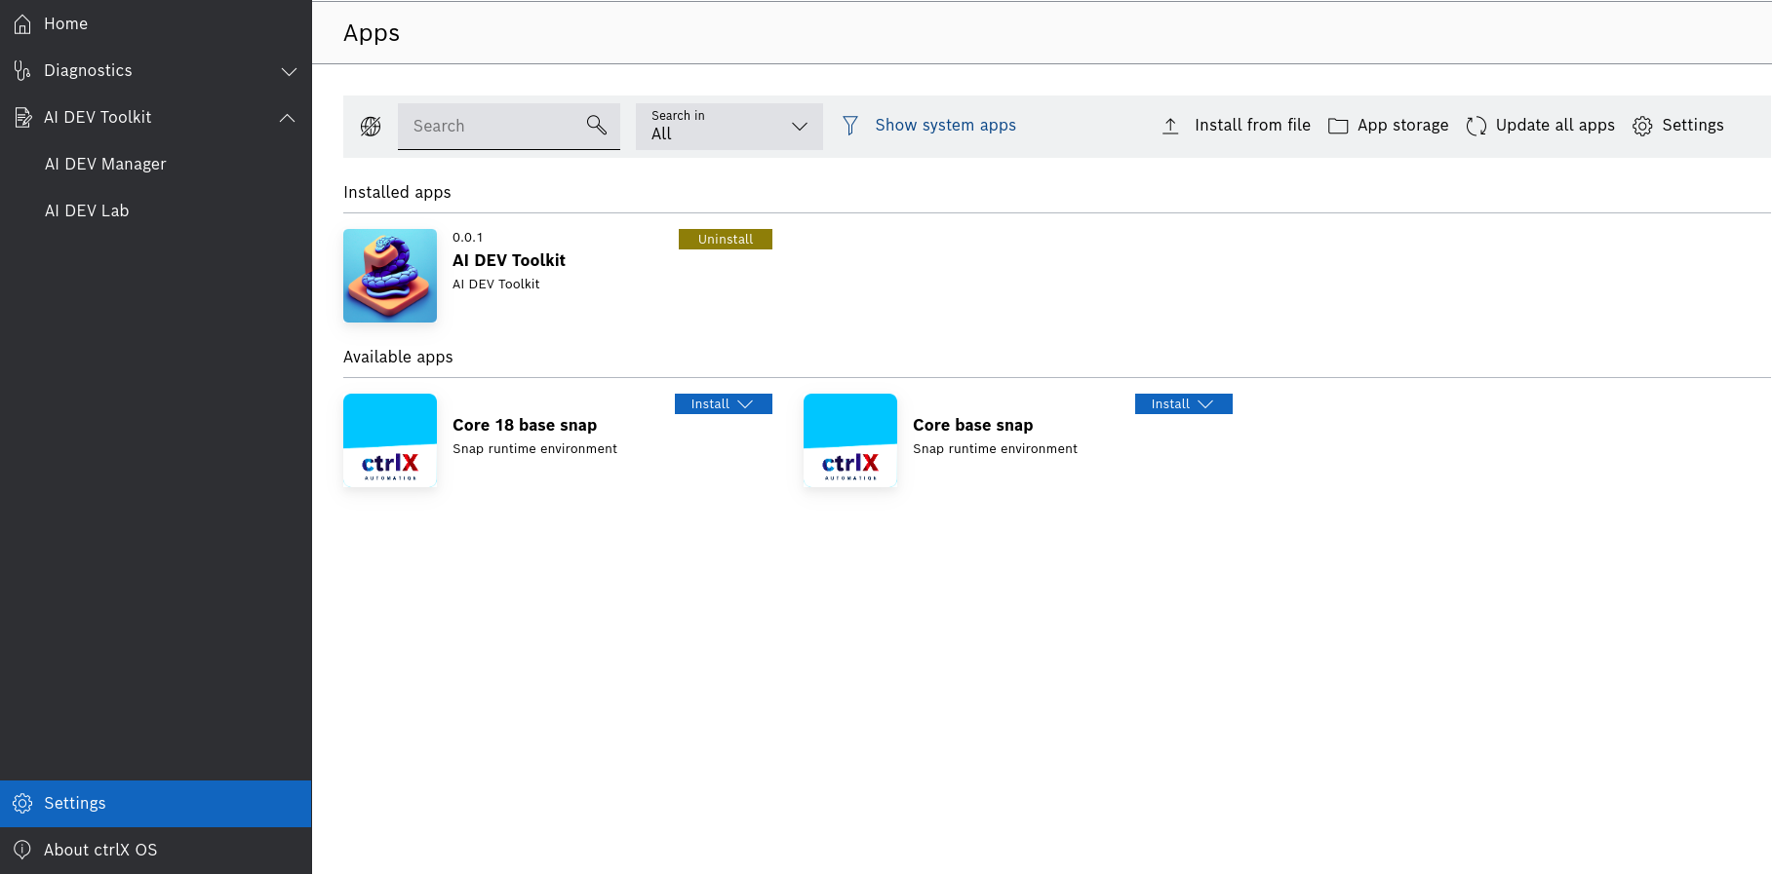Click the Core 18 base snap title

pos(525,425)
